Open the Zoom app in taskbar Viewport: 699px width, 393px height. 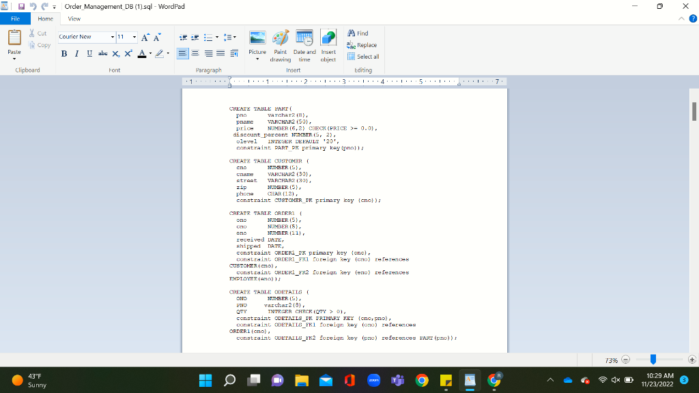click(x=373, y=381)
